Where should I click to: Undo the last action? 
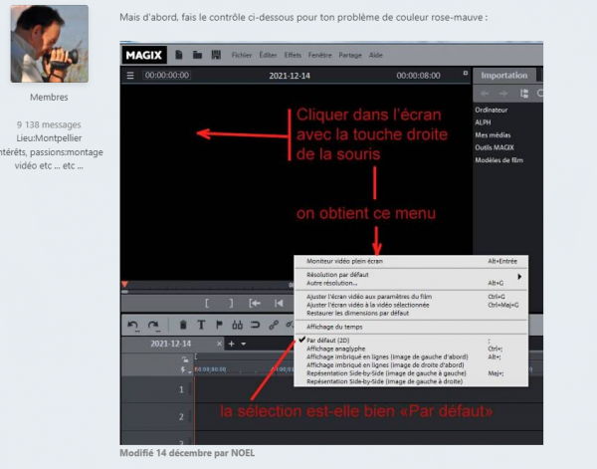(133, 325)
